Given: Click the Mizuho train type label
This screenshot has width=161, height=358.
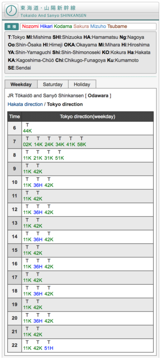Looking at the screenshot, I should pyautogui.click(x=98, y=26).
